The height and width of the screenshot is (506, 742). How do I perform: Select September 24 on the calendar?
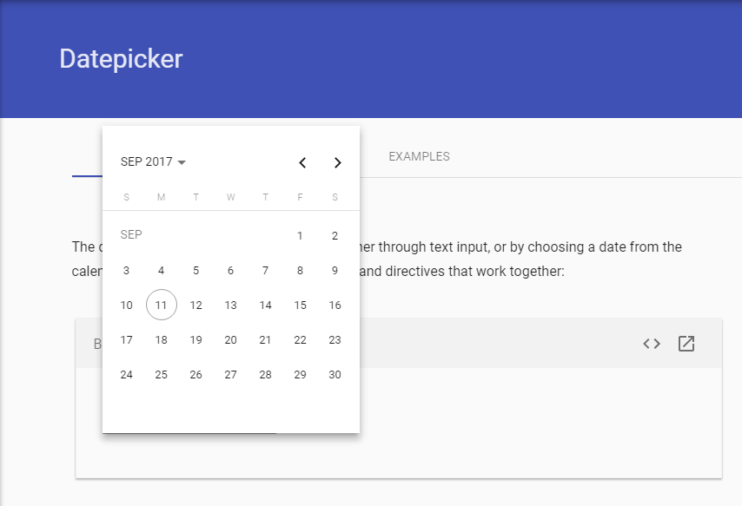pos(126,374)
